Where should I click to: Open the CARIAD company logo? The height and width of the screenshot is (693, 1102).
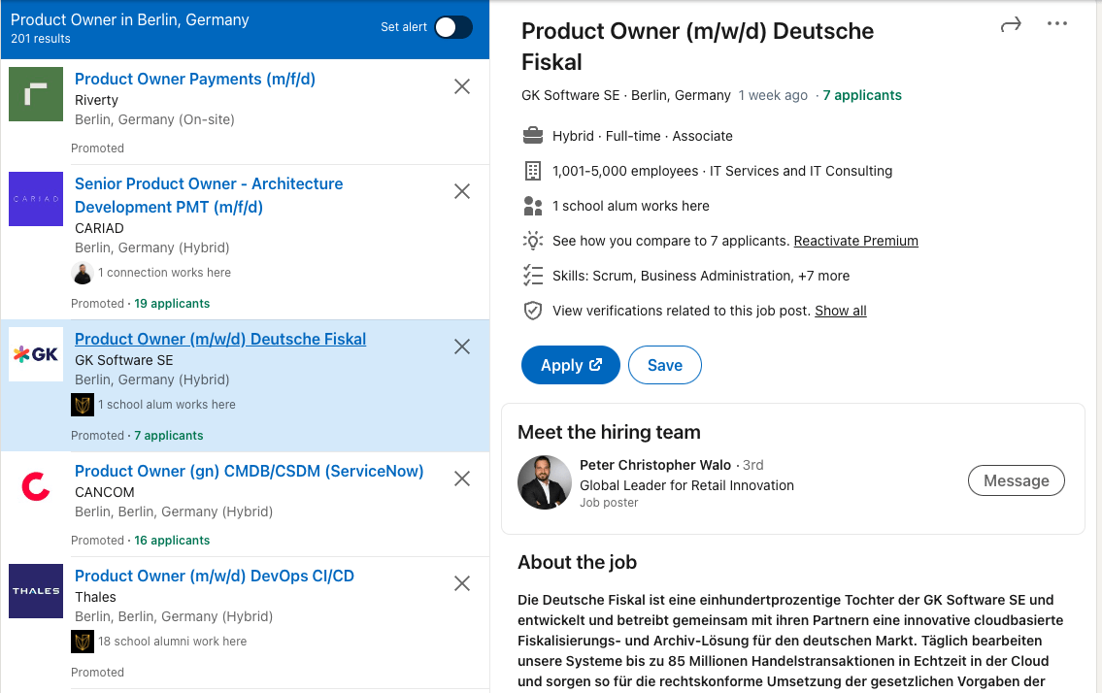click(x=36, y=199)
